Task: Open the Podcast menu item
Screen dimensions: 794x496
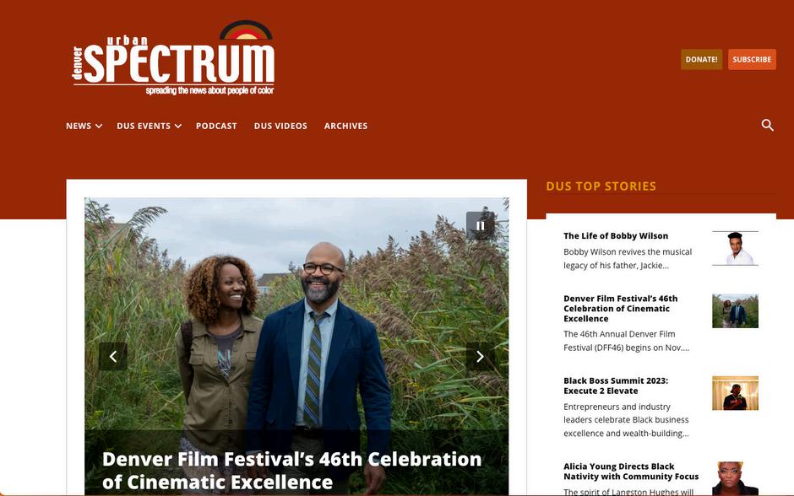Action: click(216, 126)
